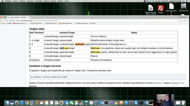Click 'Cambiare il target corrente' heading
Screen dimensions: 190x106
45,66
